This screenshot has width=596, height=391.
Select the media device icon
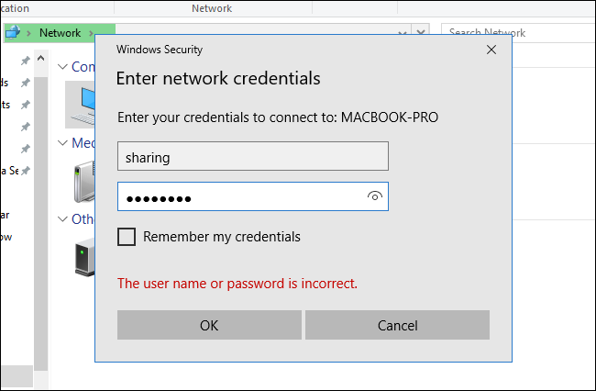click(x=84, y=180)
